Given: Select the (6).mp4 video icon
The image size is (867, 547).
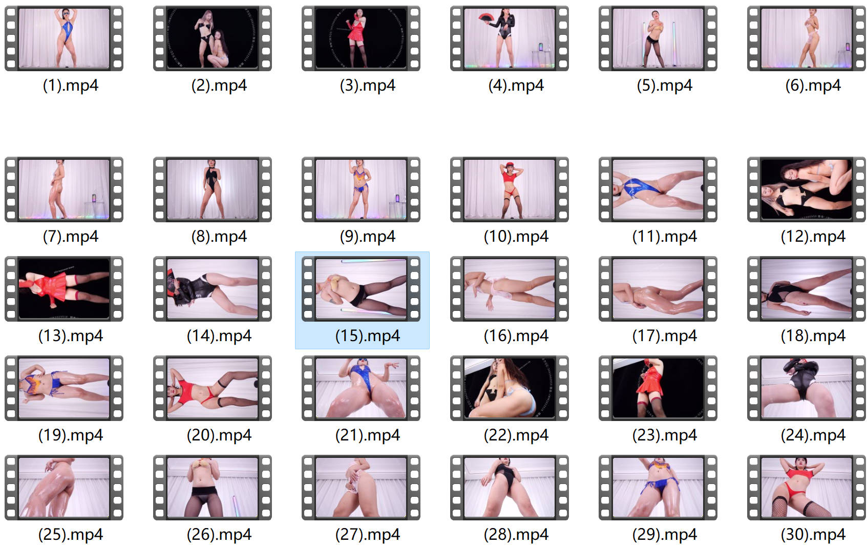Looking at the screenshot, I should (x=807, y=38).
